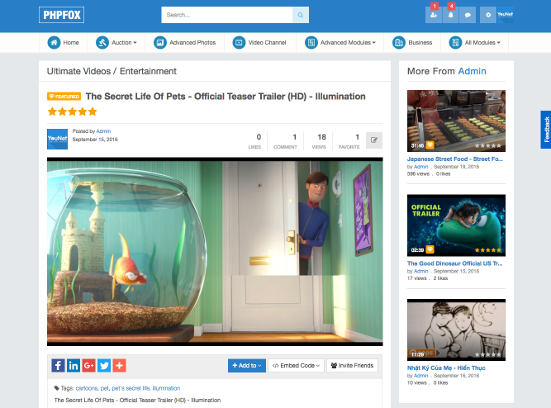551x408 pixels.
Task: Expand the Auction dropdown menu
Action: pos(135,42)
